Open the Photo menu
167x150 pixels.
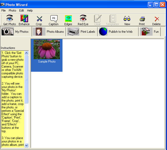[12, 10]
